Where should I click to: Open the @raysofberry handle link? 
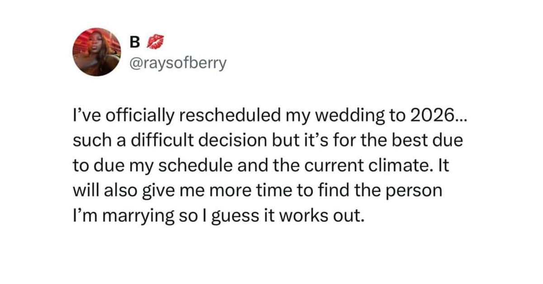(178, 63)
